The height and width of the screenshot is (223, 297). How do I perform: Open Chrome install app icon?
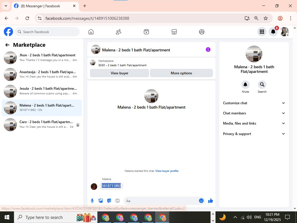[247, 18]
